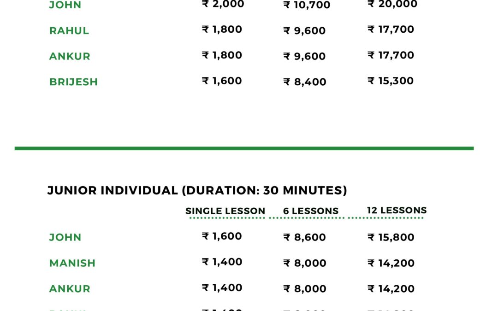
Task: Click the MANISH coach name
Action: [x=72, y=263]
